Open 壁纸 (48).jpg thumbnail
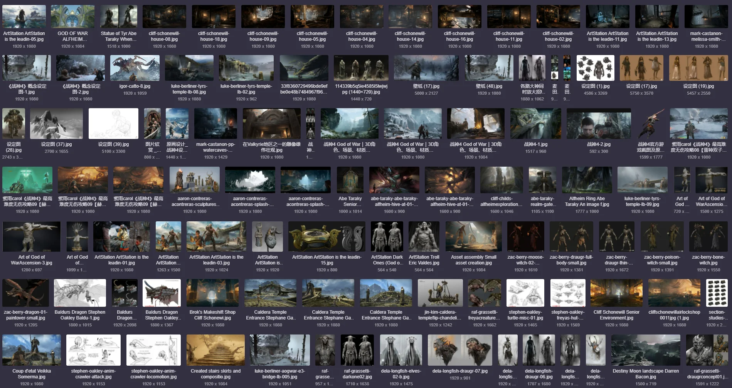This screenshot has height=388, width=732. (x=489, y=68)
